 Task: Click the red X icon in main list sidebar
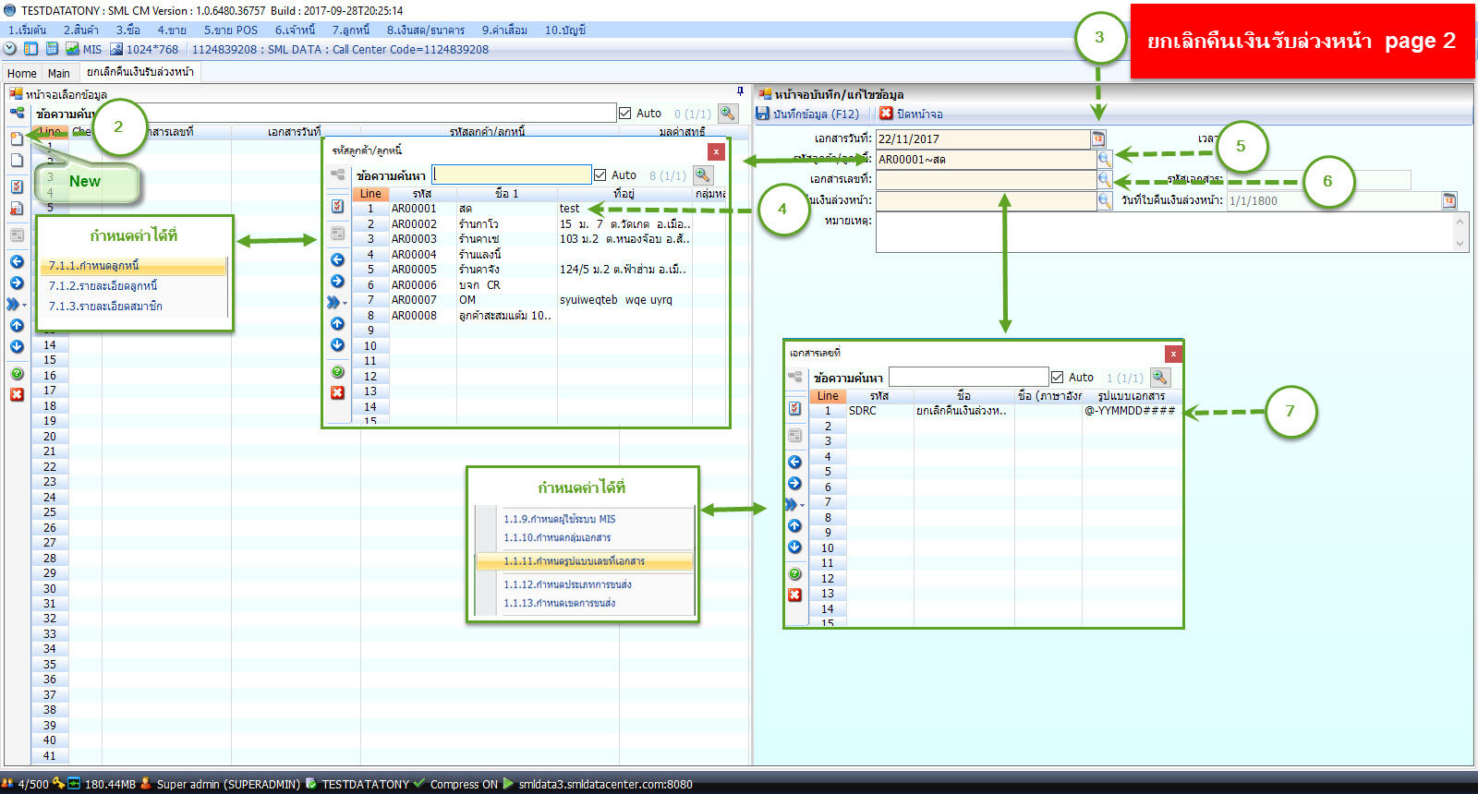pyautogui.click(x=17, y=394)
